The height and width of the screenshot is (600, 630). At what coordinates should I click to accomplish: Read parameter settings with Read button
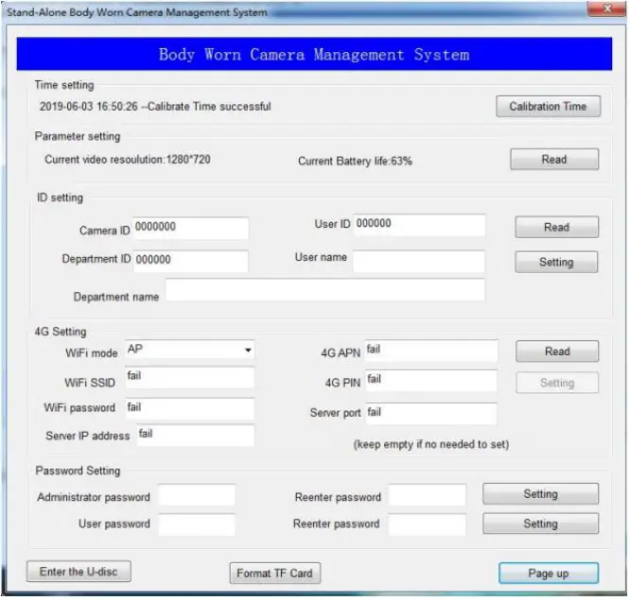pos(554,160)
